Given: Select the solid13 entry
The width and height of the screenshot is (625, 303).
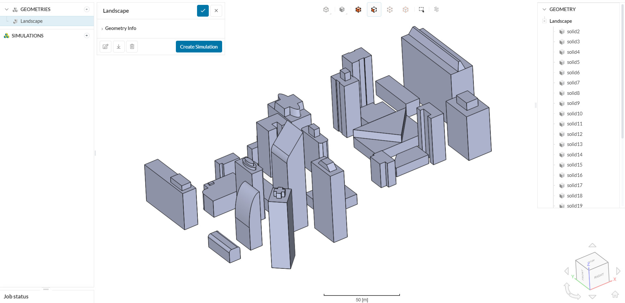Looking at the screenshot, I should (575, 144).
